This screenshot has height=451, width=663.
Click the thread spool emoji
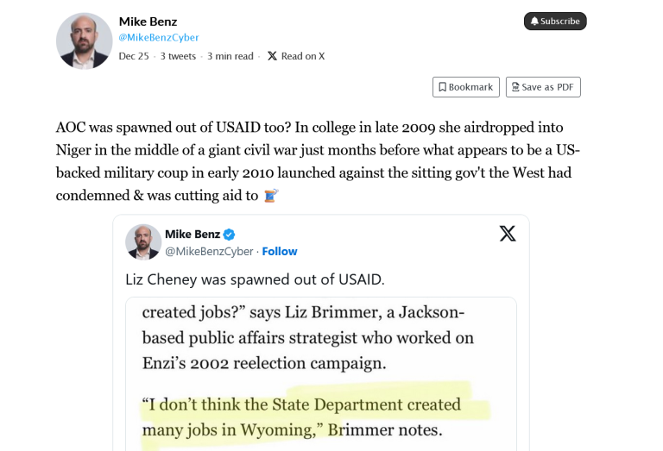(270, 196)
